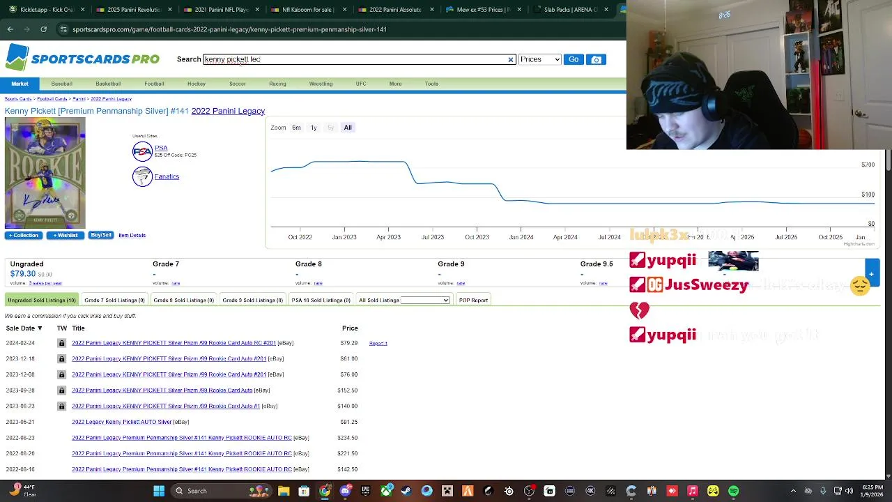Show Grade 9 Sold Listings tab
This screenshot has width=892, height=502.
coord(252,300)
